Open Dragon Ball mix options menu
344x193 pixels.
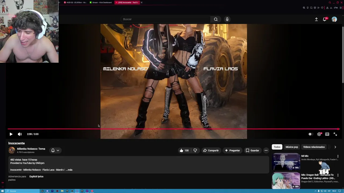[338, 175]
